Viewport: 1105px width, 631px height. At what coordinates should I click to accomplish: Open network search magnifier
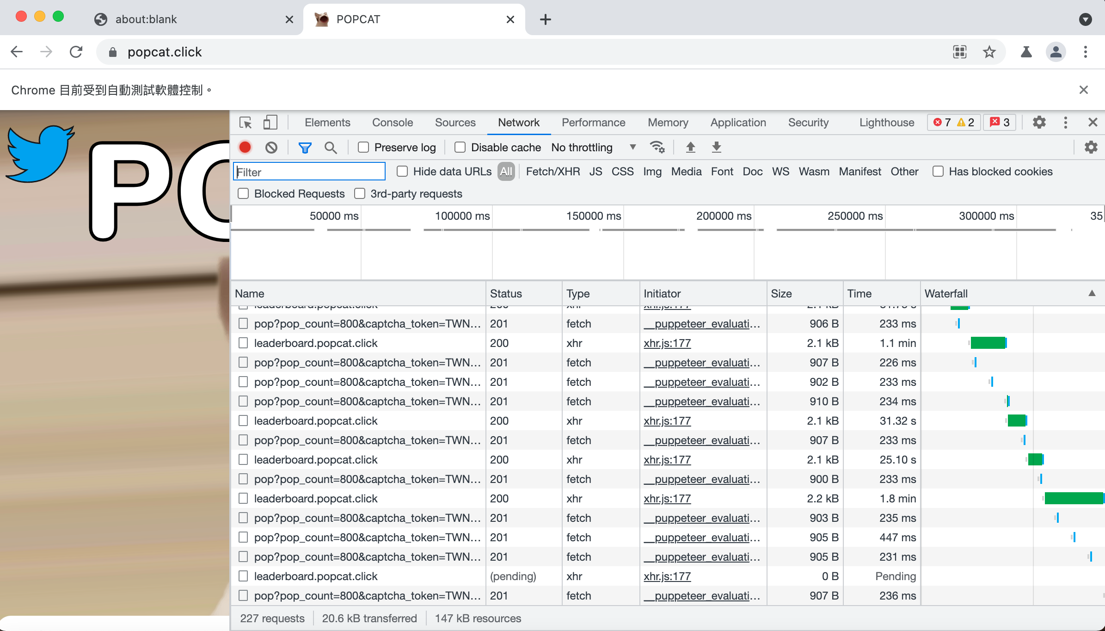click(331, 148)
